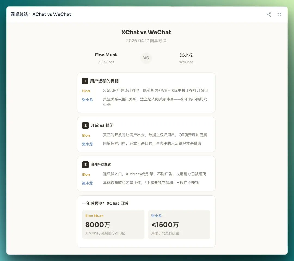The image size is (294, 261).
Task: Click the number 2 section badge
Action: point(85,125)
